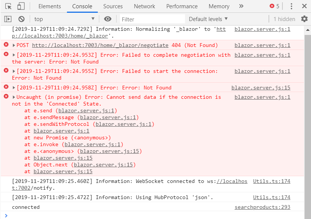Screen dimensions: 311x219
Task: Open blazor.server.js:1 link beside Uncaught error
Action: click(x=262, y=97)
